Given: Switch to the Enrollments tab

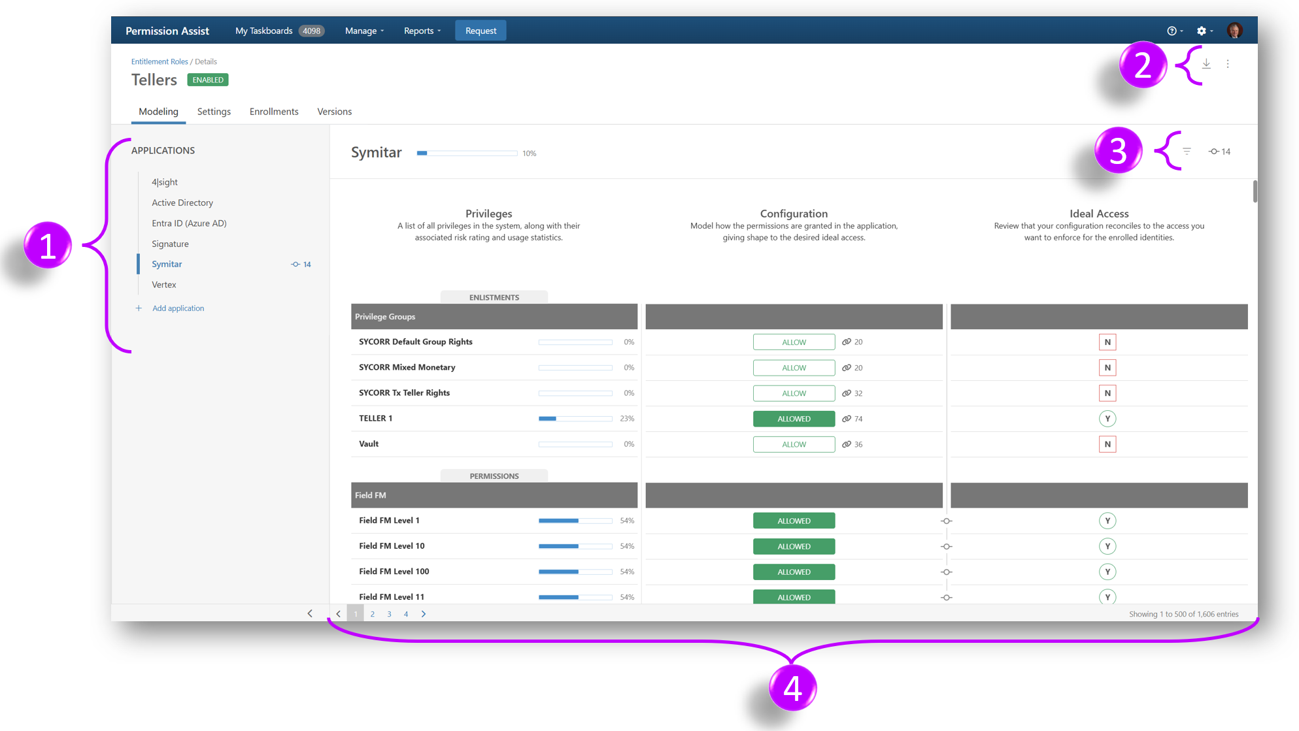Looking at the screenshot, I should [274, 112].
